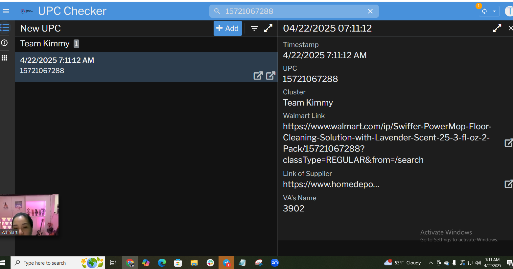This screenshot has height=269, width=513.
Task: Open the apps grid icon in sidebar
Action: click(x=5, y=58)
